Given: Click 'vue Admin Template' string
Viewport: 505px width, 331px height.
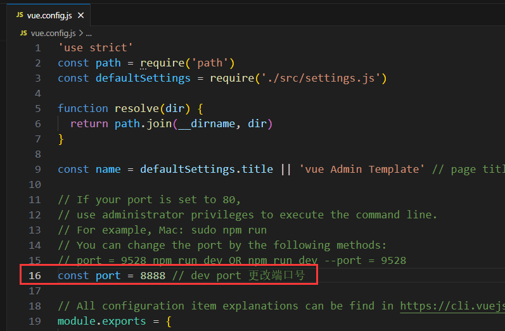Looking at the screenshot, I should 362,169.
